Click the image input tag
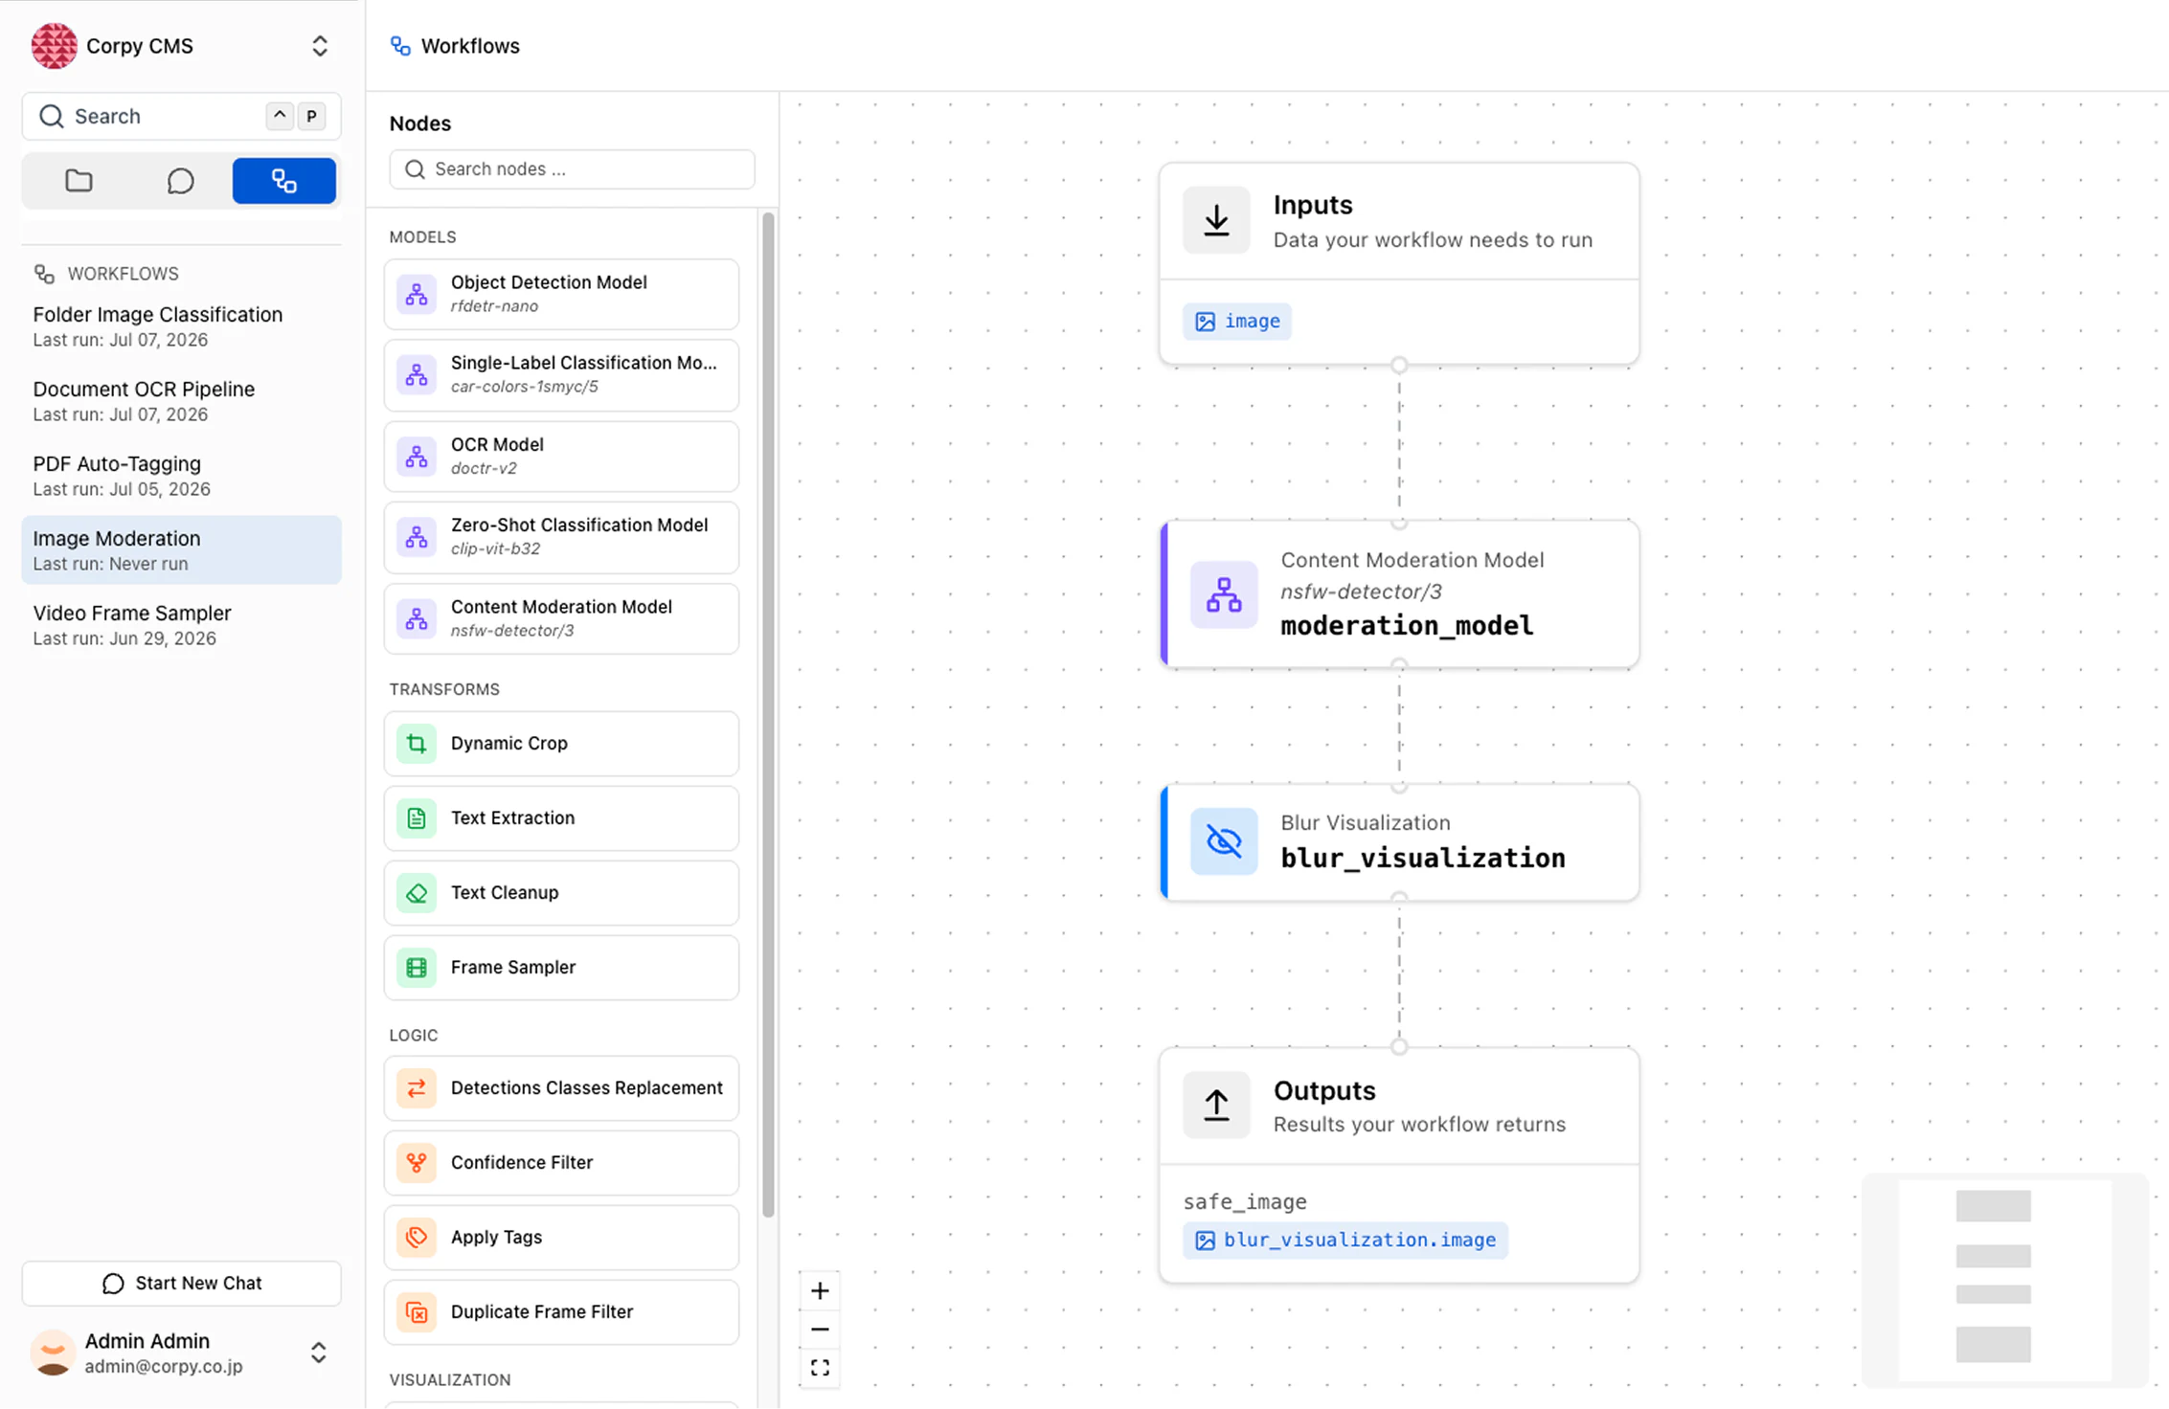This screenshot has width=2169, height=1409. [x=1236, y=322]
